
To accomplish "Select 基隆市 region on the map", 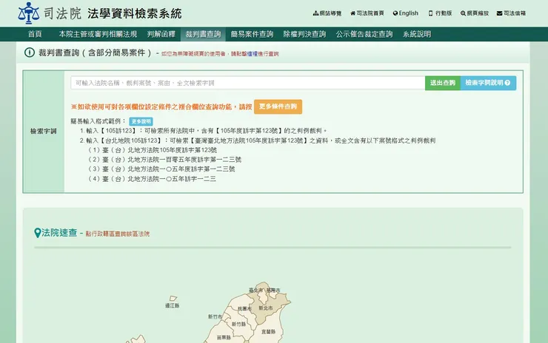I will click(273, 291).
